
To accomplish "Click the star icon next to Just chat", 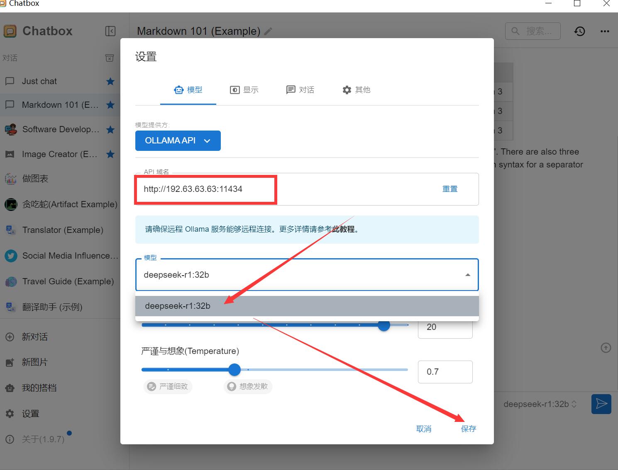I will (x=110, y=81).
